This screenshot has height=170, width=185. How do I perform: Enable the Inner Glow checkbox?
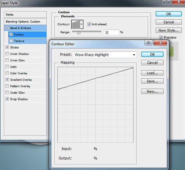coord(7,60)
